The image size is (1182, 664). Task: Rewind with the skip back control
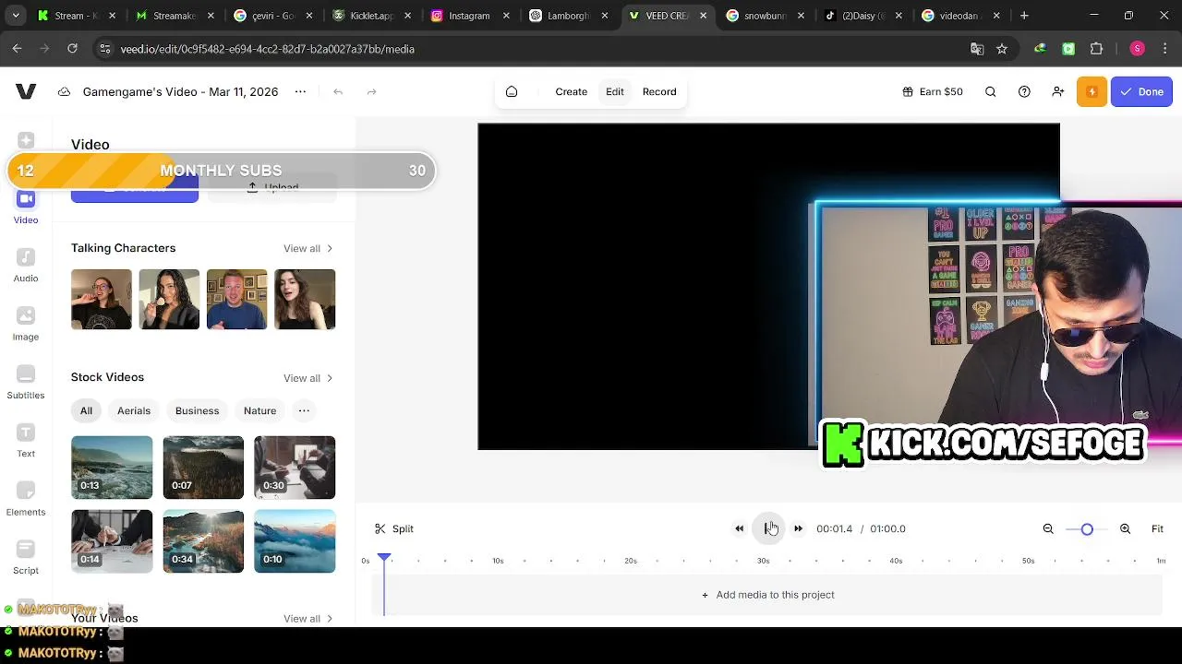739,528
